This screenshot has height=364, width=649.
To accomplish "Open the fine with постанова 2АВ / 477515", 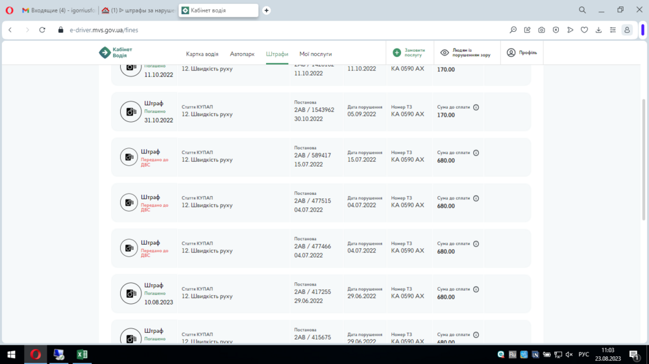I will coord(312,201).
